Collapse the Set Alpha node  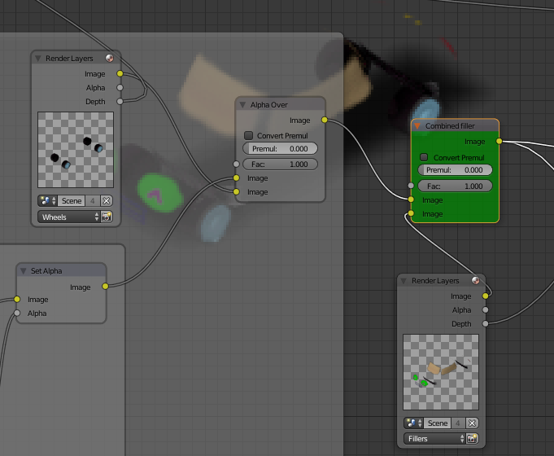tap(24, 270)
